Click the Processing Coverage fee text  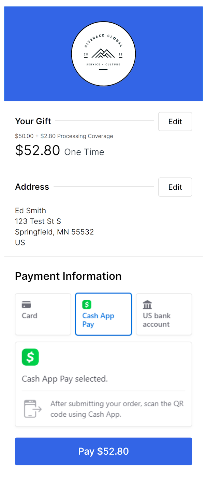click(64, 136)
